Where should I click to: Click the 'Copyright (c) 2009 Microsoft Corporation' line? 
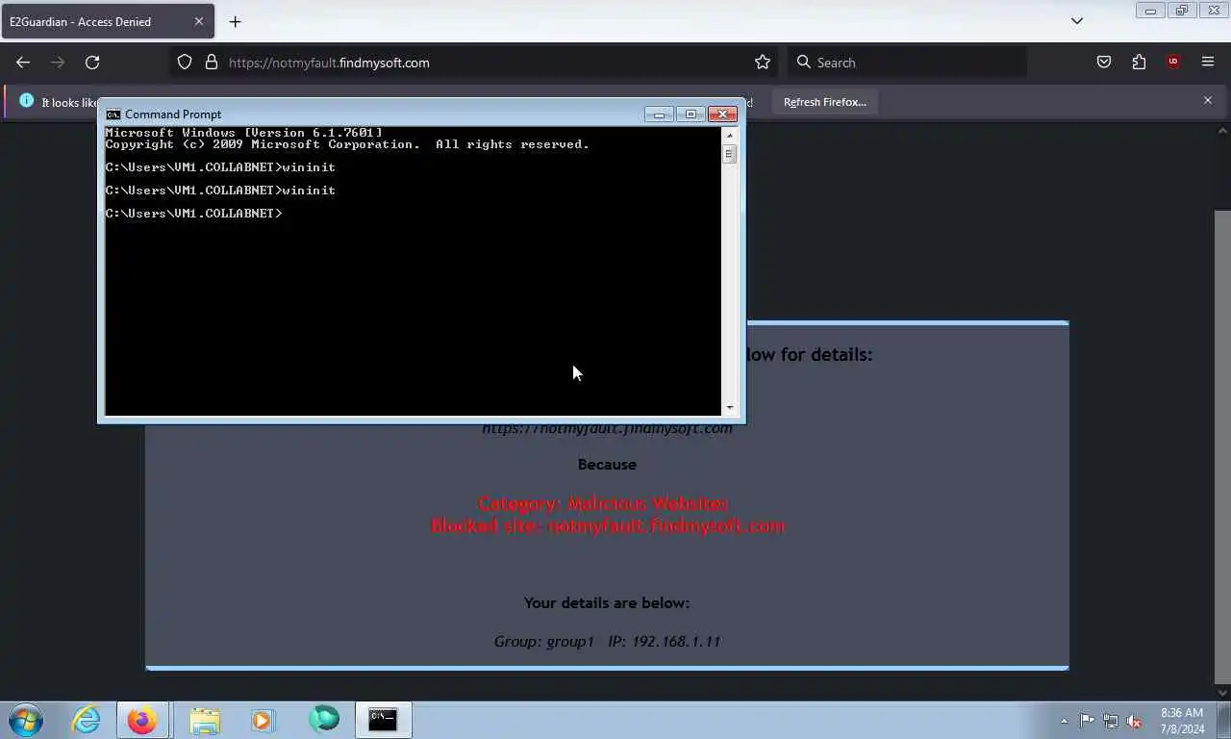click(x=347, y=144)
